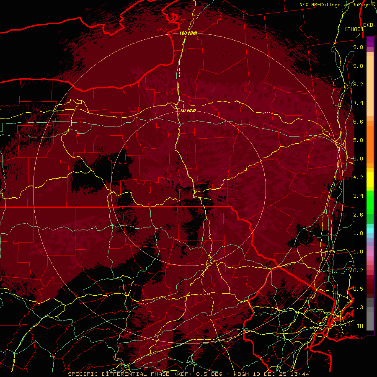Screen dimensions: 377x377
Task: Click the TH label at scale bottom
Action: pos(360,326)
